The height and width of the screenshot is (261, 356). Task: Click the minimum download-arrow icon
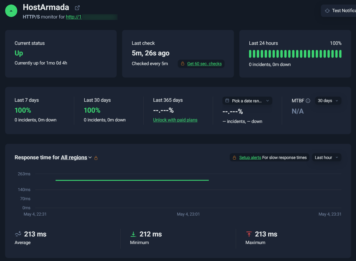click(x=134, y=234)
